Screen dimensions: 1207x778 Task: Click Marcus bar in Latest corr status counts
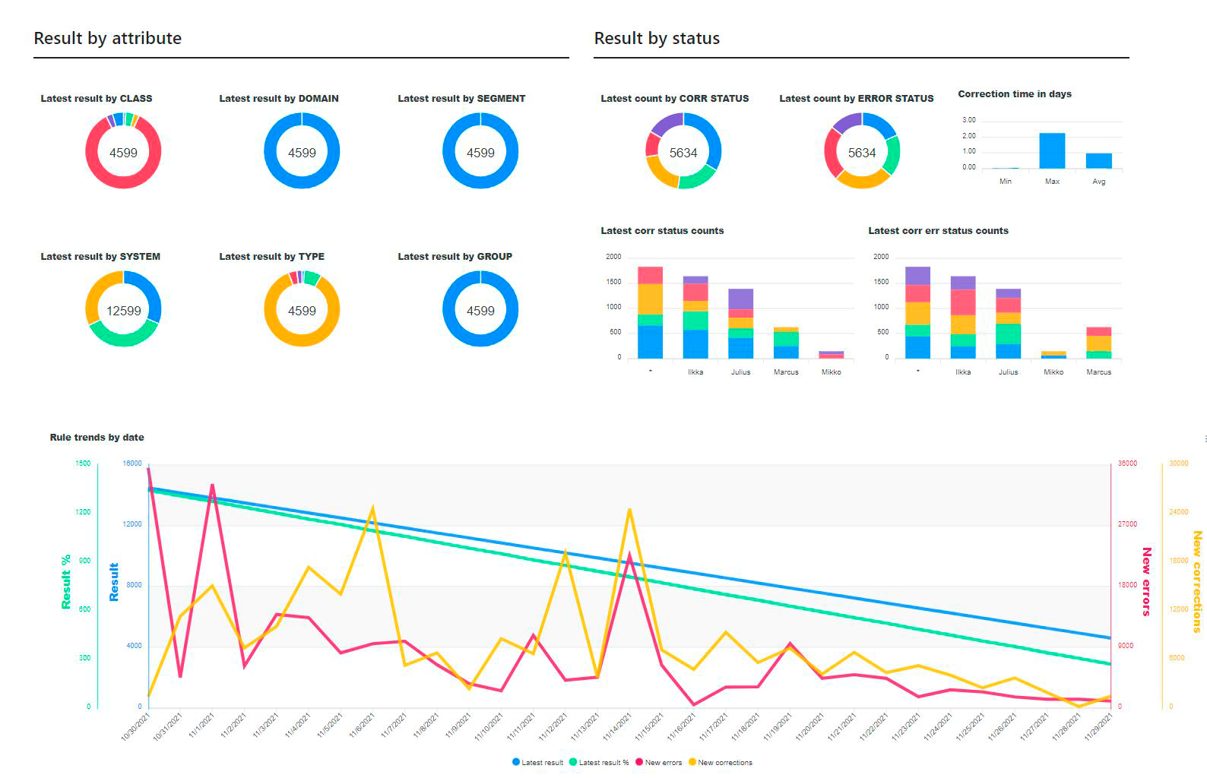786,343
